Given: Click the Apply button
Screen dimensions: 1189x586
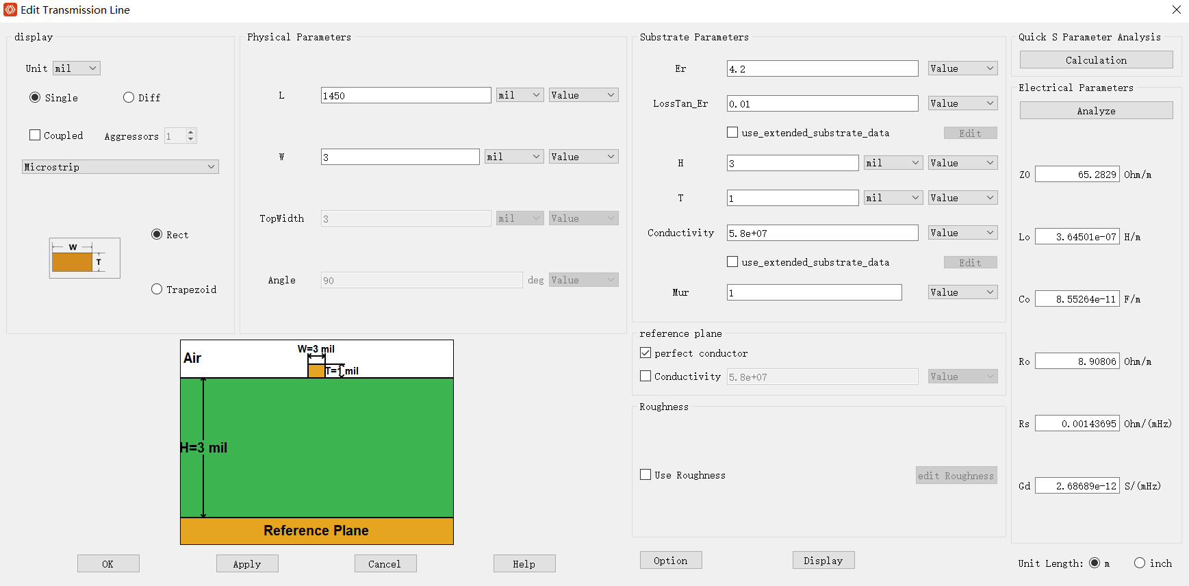Looking at the screenshot, I should point(247,563).
